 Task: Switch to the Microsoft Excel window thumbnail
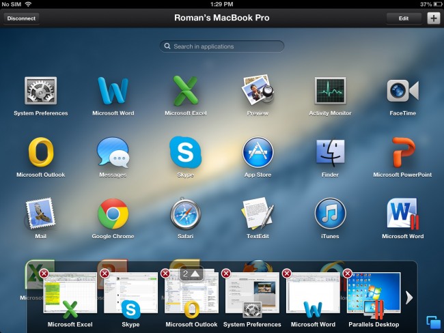[x=70, y=293]
